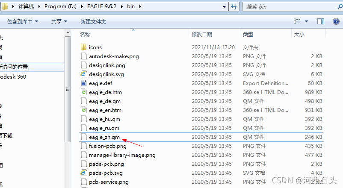Select the pcb-service.png file icon
The height and width of the screenshot is (188, 343).
tap(84, 182)
